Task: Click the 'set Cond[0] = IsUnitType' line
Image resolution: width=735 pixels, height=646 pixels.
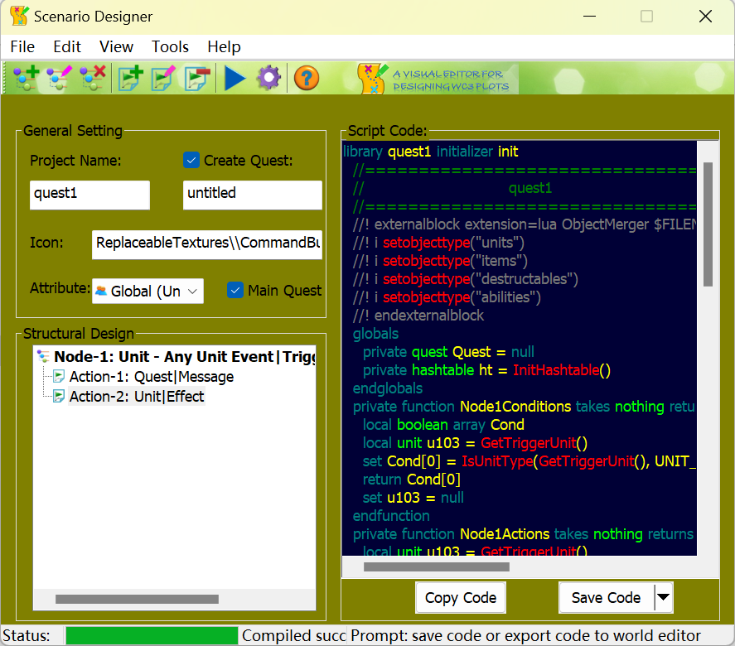Action: coord(529,462)
